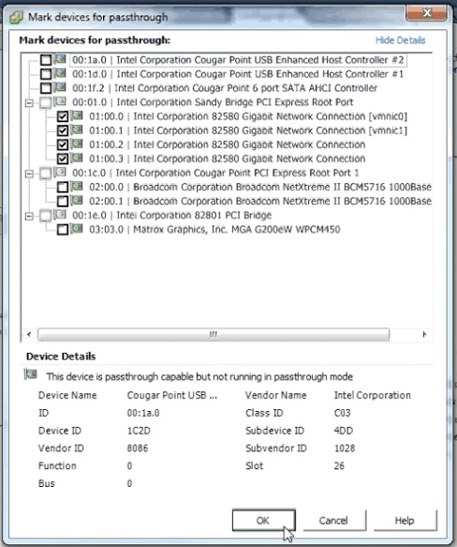Click the Device ID value '1C2D'
Viewport: 457px width, 547px height.
point(139,431)
